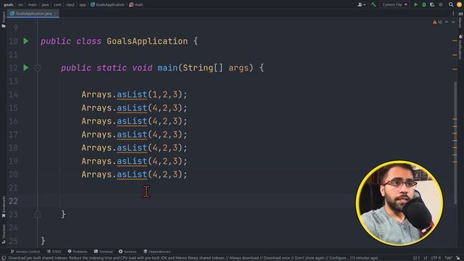464x261 pixels.
Task: Start debugging with green bug icon
Action: [x=423, y=4]
